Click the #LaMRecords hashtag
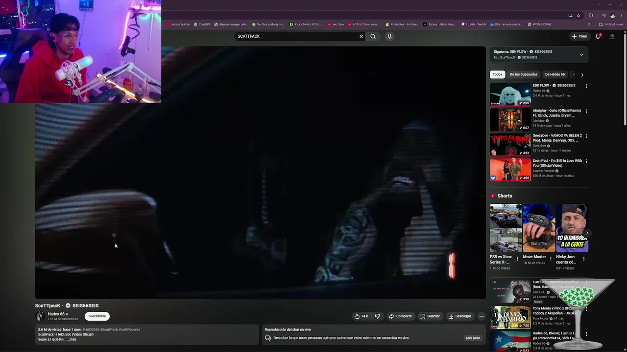Image resolution: width=627 pixels, height=352 pixels. [129, 330]
